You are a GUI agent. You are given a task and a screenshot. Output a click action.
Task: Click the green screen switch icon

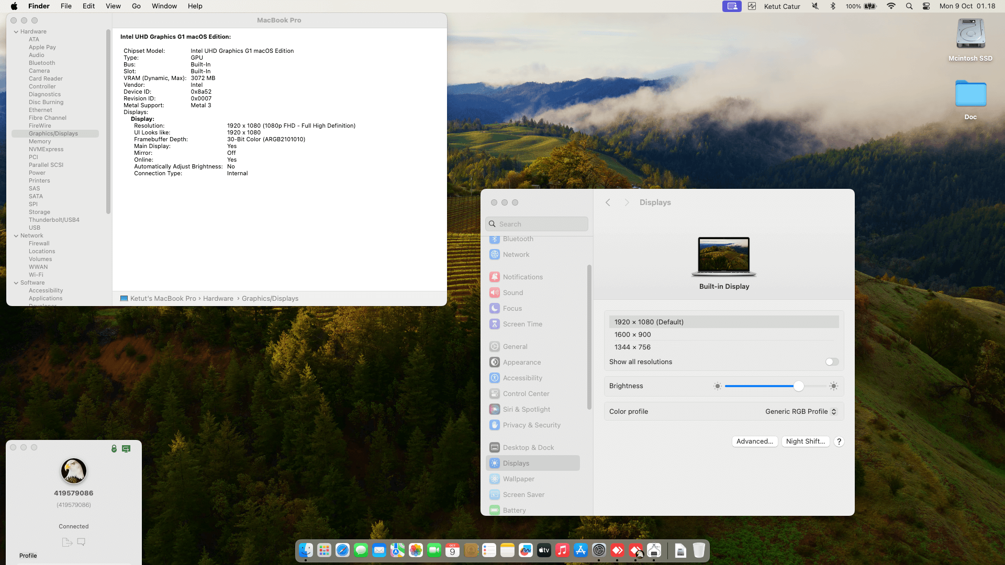(x=126, y=449)
